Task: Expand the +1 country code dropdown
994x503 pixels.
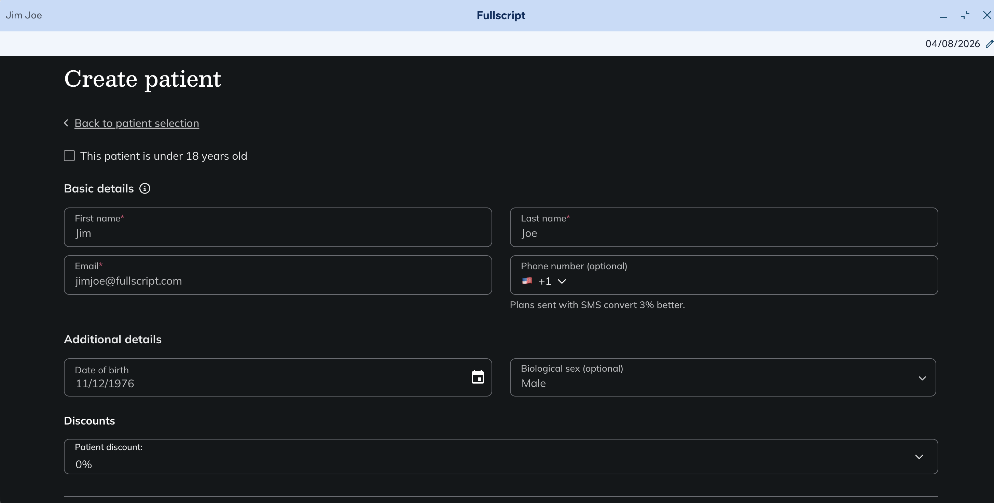Action: pos(562,282)
